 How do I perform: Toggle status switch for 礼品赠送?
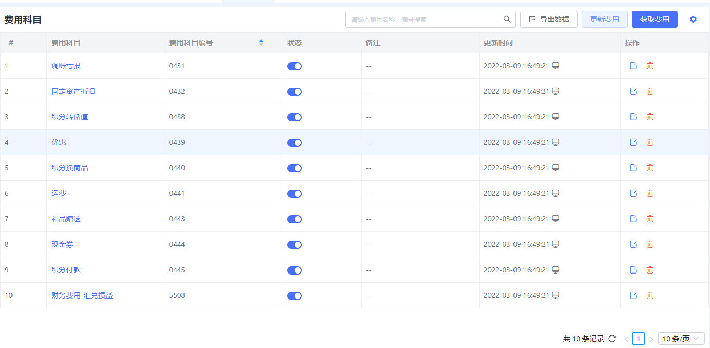coord(295,219)
